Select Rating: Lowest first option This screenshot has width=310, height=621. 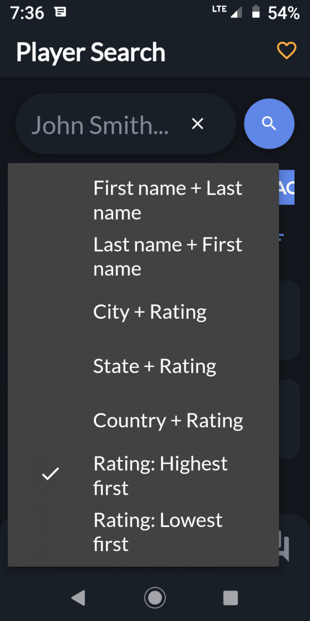tap(144, 531)
